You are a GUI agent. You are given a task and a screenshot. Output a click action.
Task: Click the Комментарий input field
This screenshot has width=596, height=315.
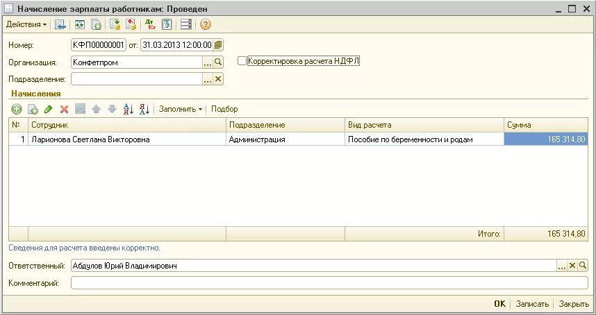(x=329, y=283)
